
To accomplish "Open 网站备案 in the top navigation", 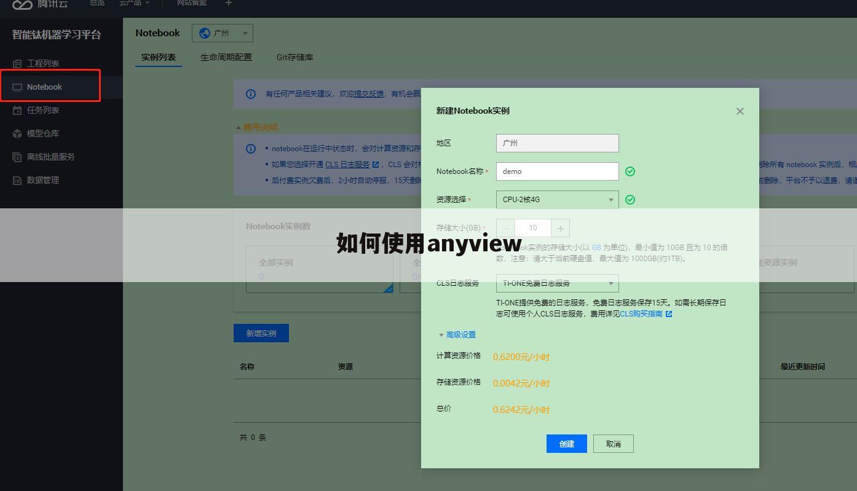I will pyautogui.click(x=192, y=3).
